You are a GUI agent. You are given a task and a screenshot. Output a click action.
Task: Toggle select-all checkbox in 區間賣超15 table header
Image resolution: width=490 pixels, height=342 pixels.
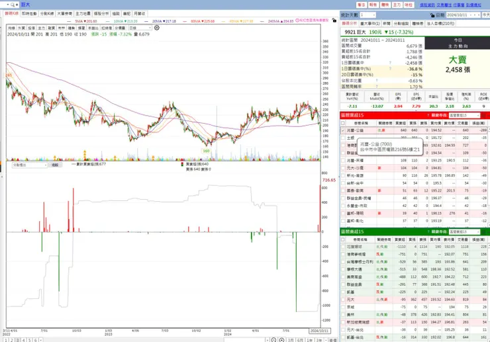click(x=343, y=239)
